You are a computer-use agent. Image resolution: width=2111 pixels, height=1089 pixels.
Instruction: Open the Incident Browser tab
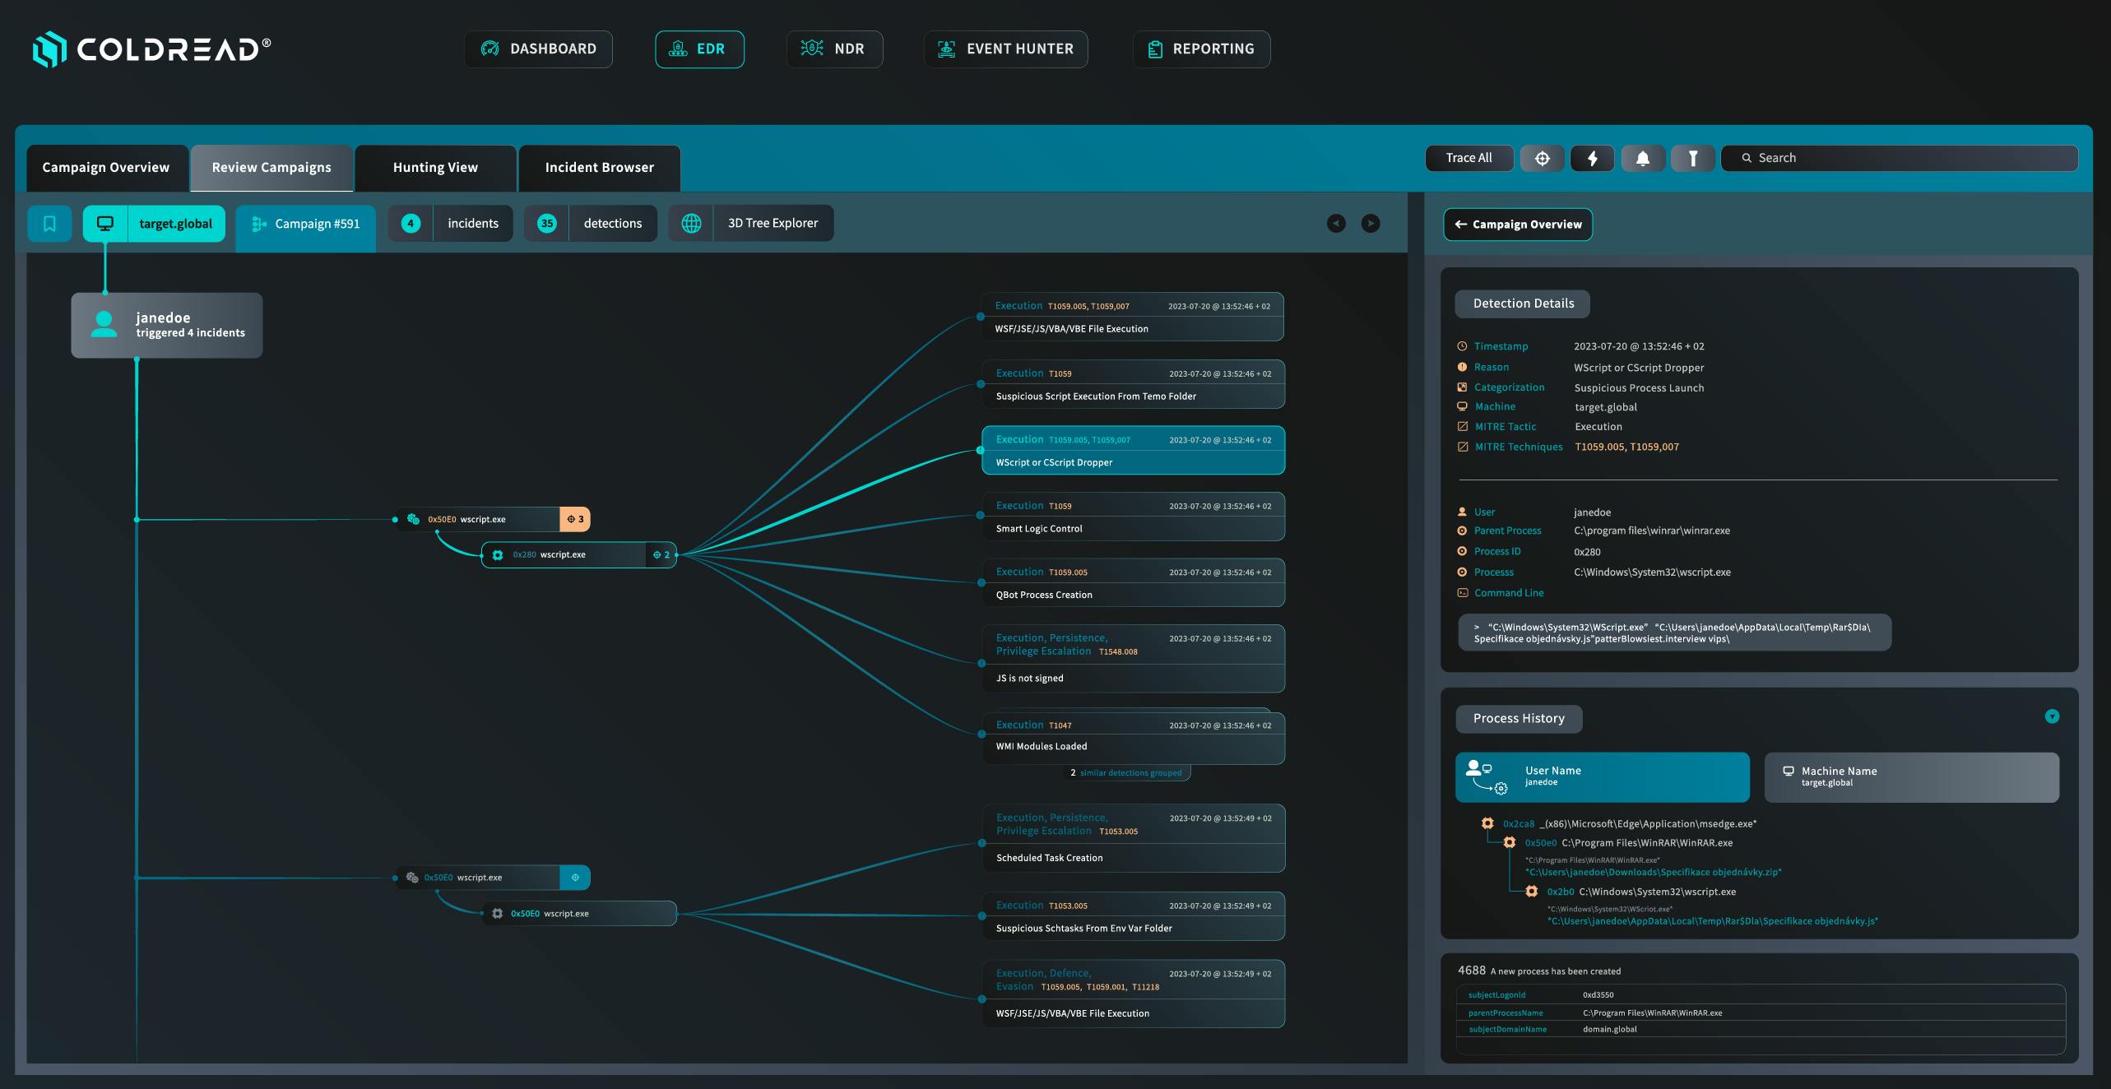599,168
